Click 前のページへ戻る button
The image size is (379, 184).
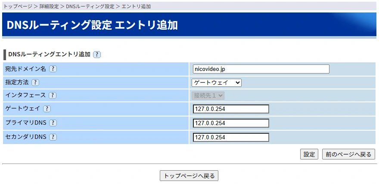coord(348,154)
